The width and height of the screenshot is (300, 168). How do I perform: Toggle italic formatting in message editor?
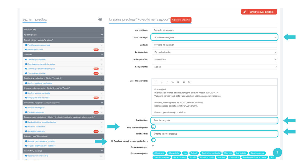pos(167,82)
